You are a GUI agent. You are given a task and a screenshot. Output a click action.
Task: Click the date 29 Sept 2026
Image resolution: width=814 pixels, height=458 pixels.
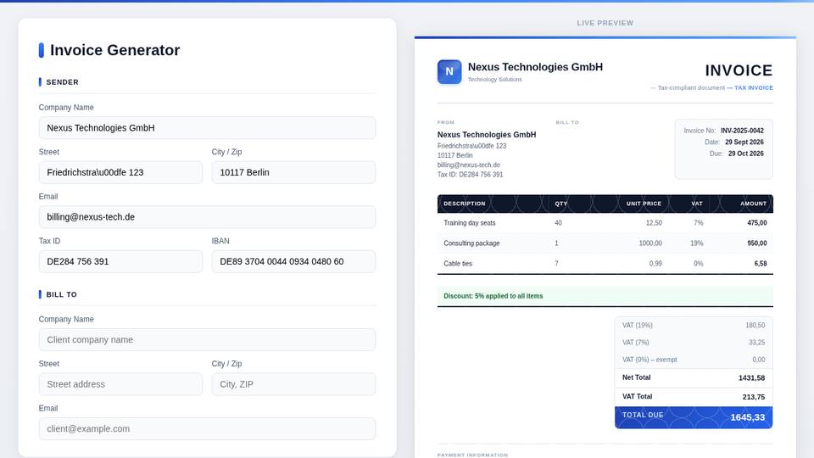744,142
